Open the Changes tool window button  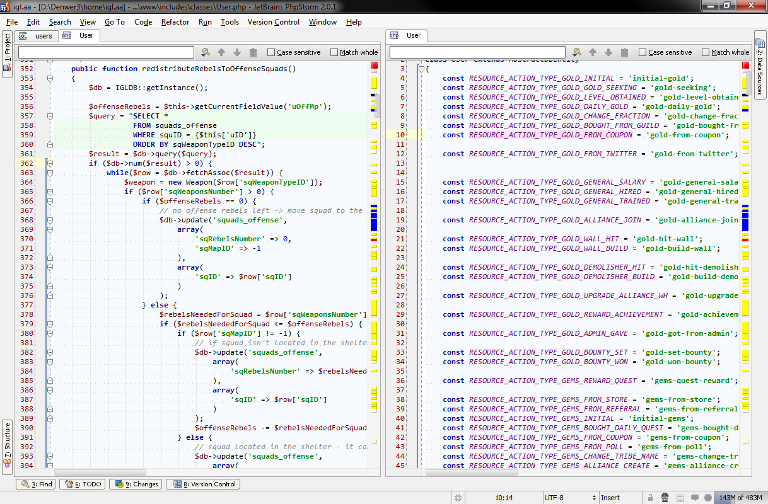[136, 484]
